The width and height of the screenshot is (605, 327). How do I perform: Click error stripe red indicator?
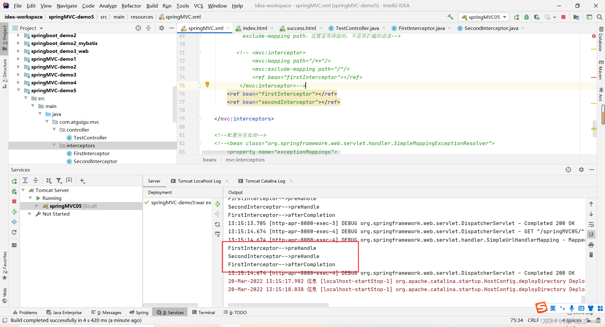(594, 36)
